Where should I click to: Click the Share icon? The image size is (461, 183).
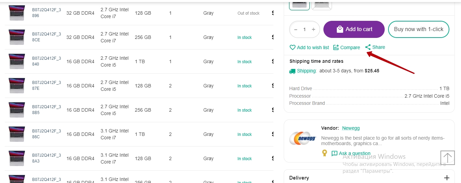click(x=368, y=47)
